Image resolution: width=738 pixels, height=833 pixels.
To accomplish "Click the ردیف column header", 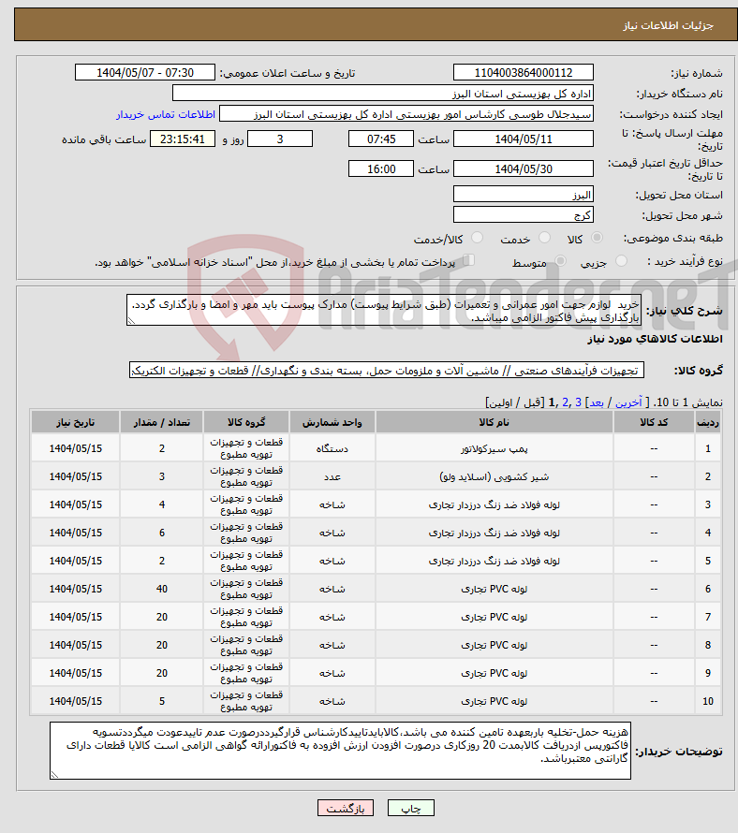I will coord(708,422).
